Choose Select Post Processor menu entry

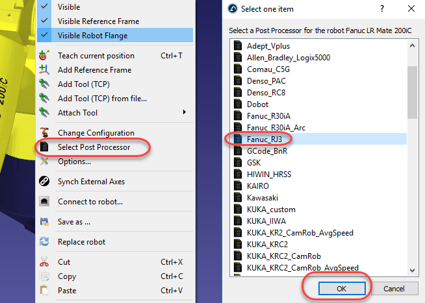pos(94,147)
